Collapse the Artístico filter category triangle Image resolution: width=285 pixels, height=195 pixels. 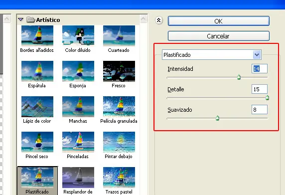(21, 19)
